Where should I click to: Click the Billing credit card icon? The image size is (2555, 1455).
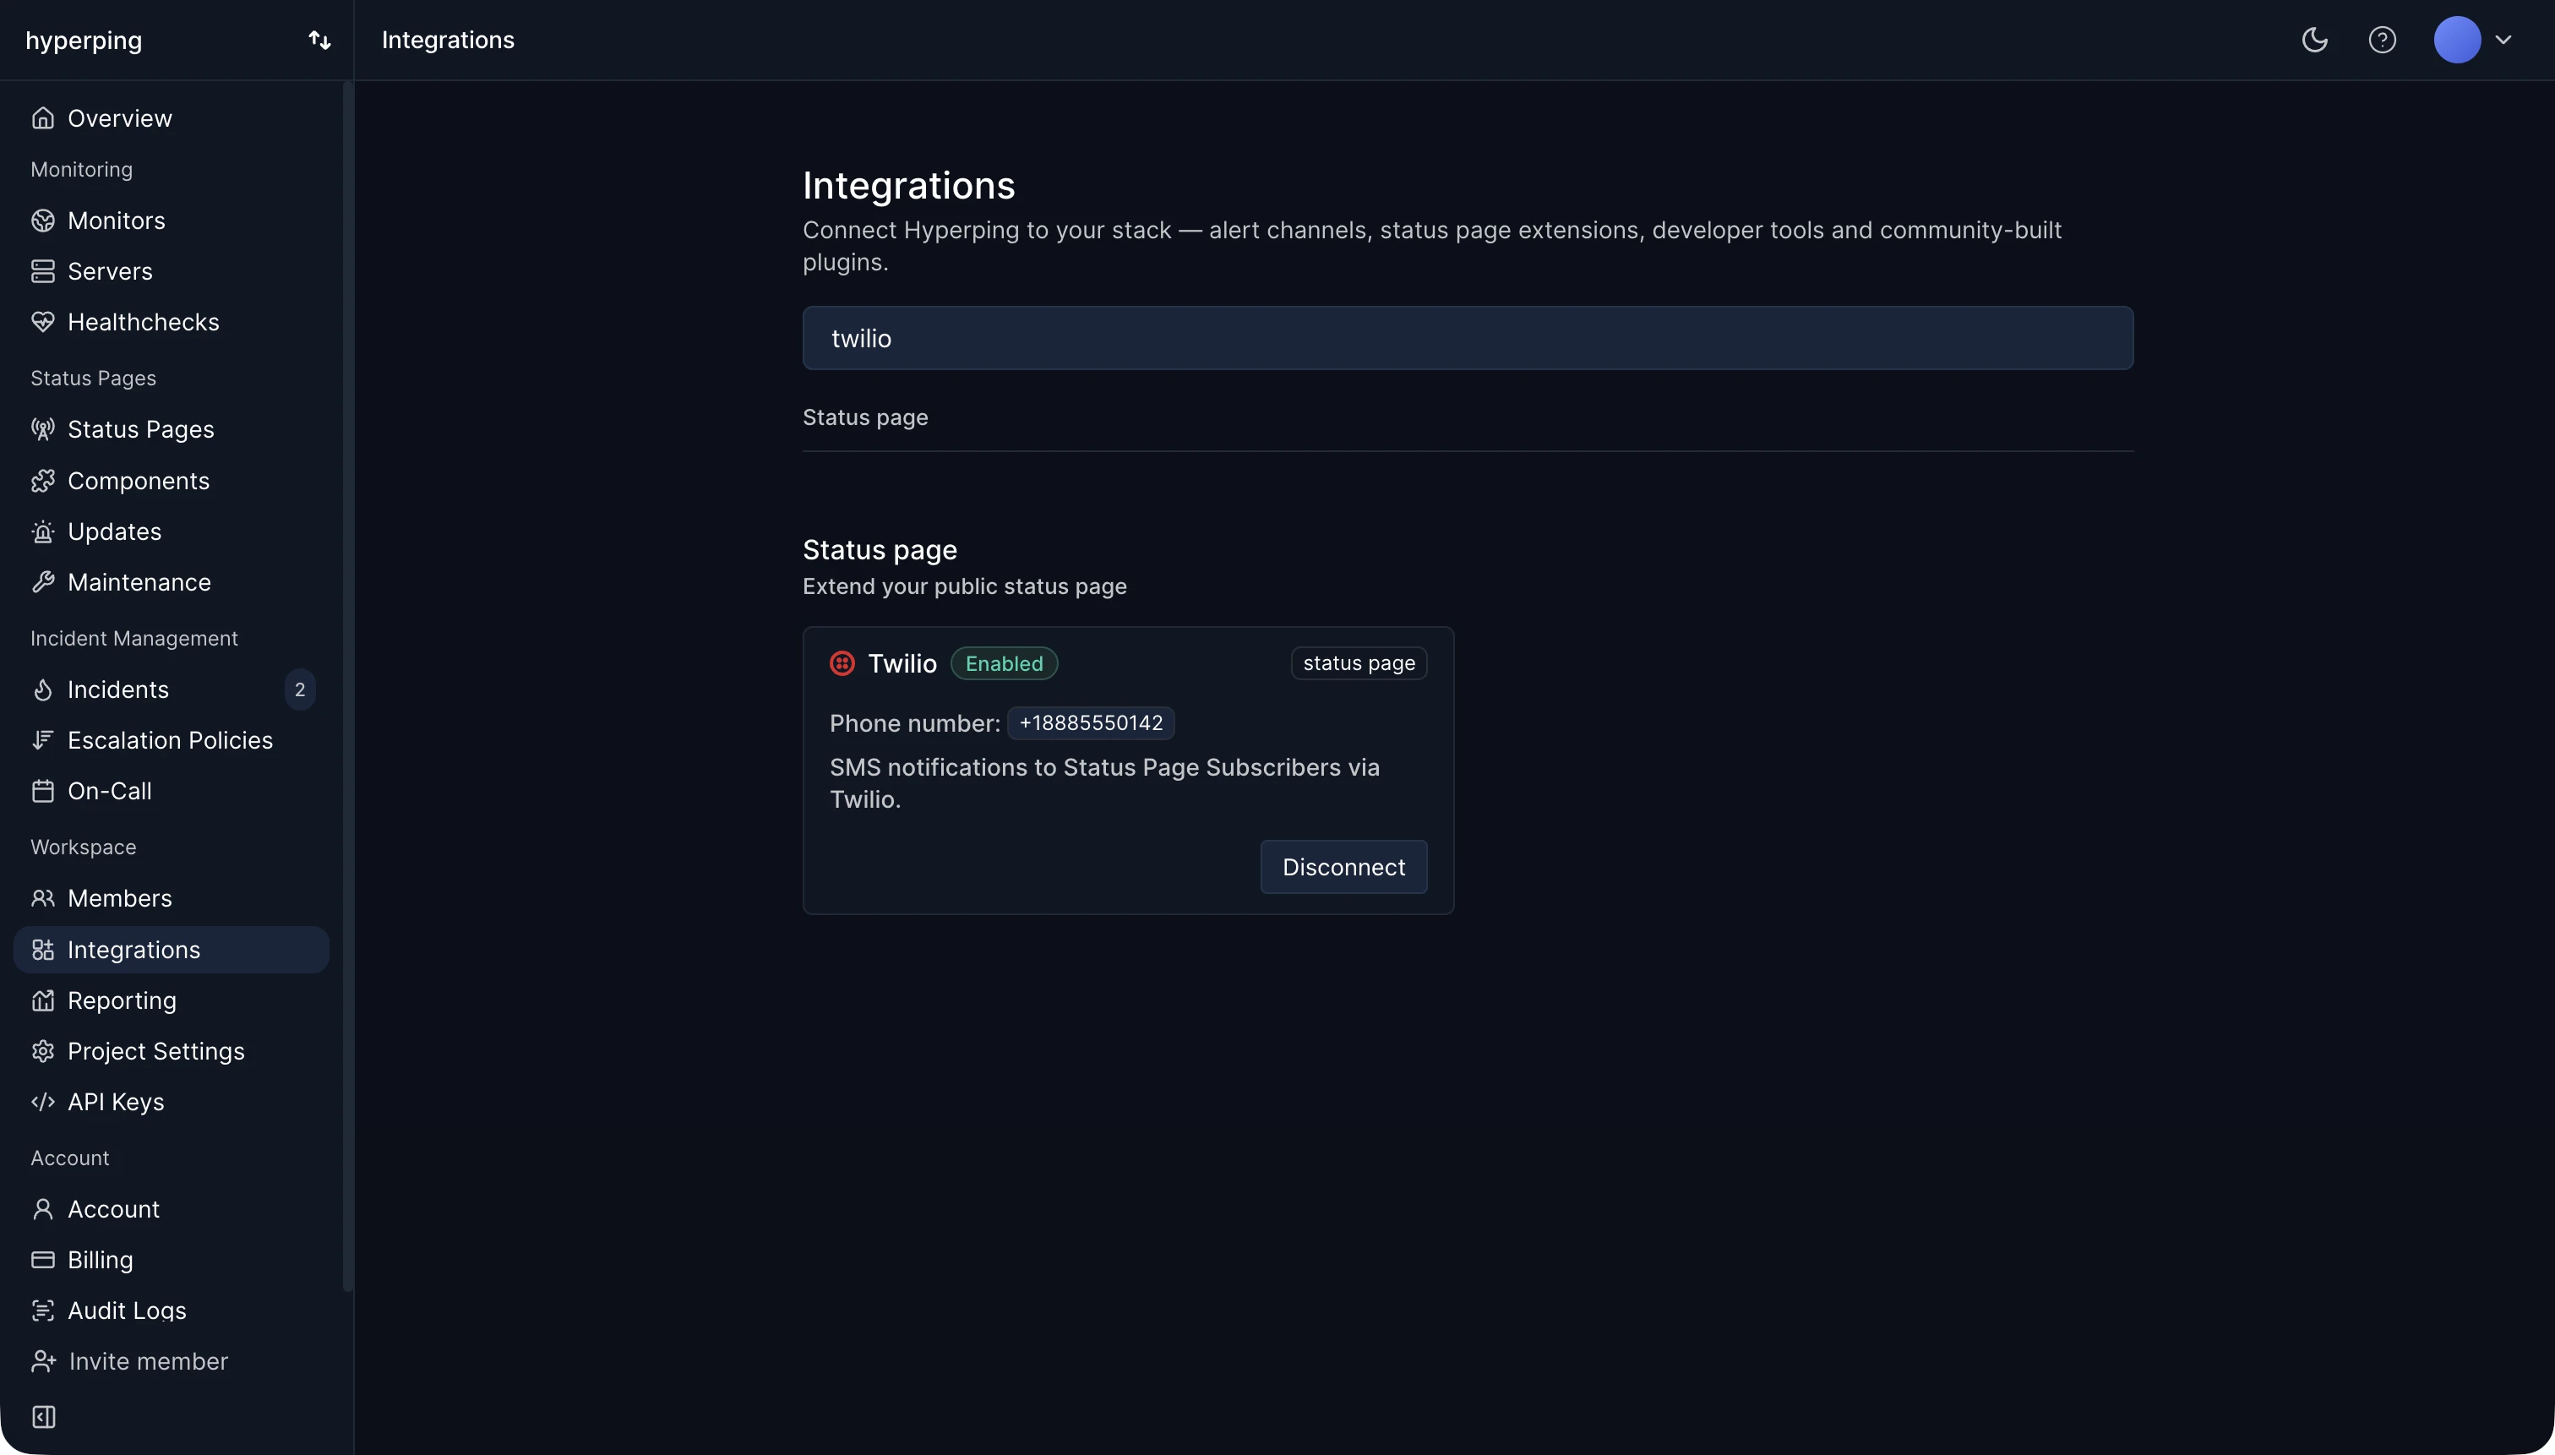coord(42,1259)
